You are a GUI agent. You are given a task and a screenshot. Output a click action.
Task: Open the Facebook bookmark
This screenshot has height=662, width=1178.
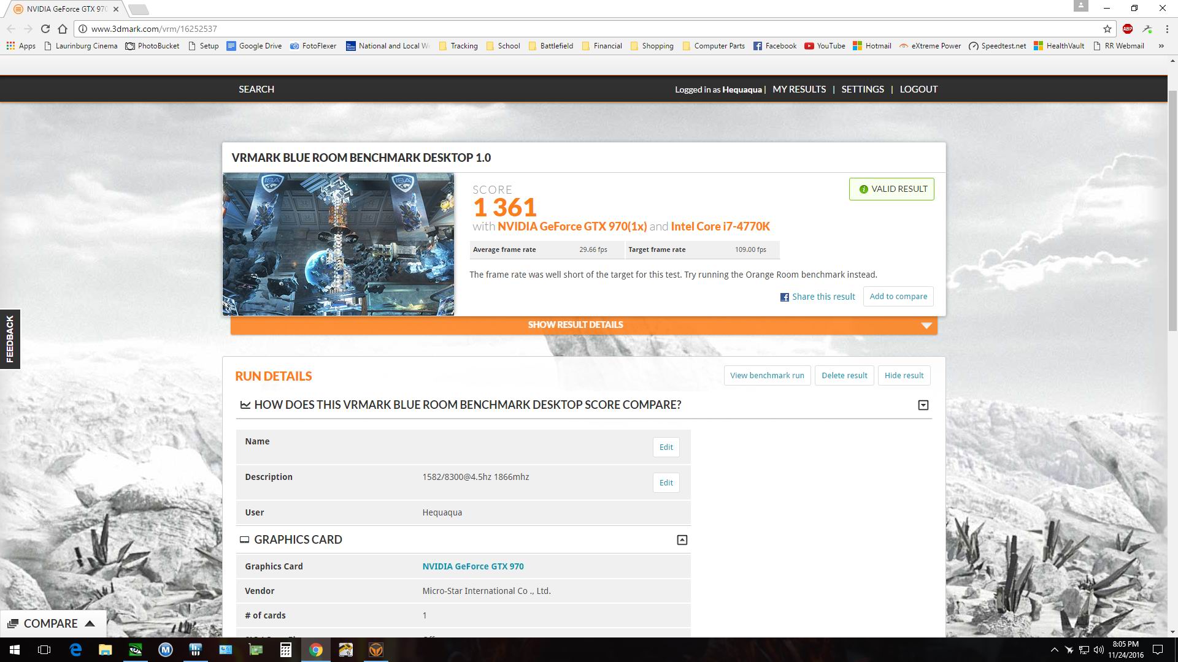coord(774,46)
